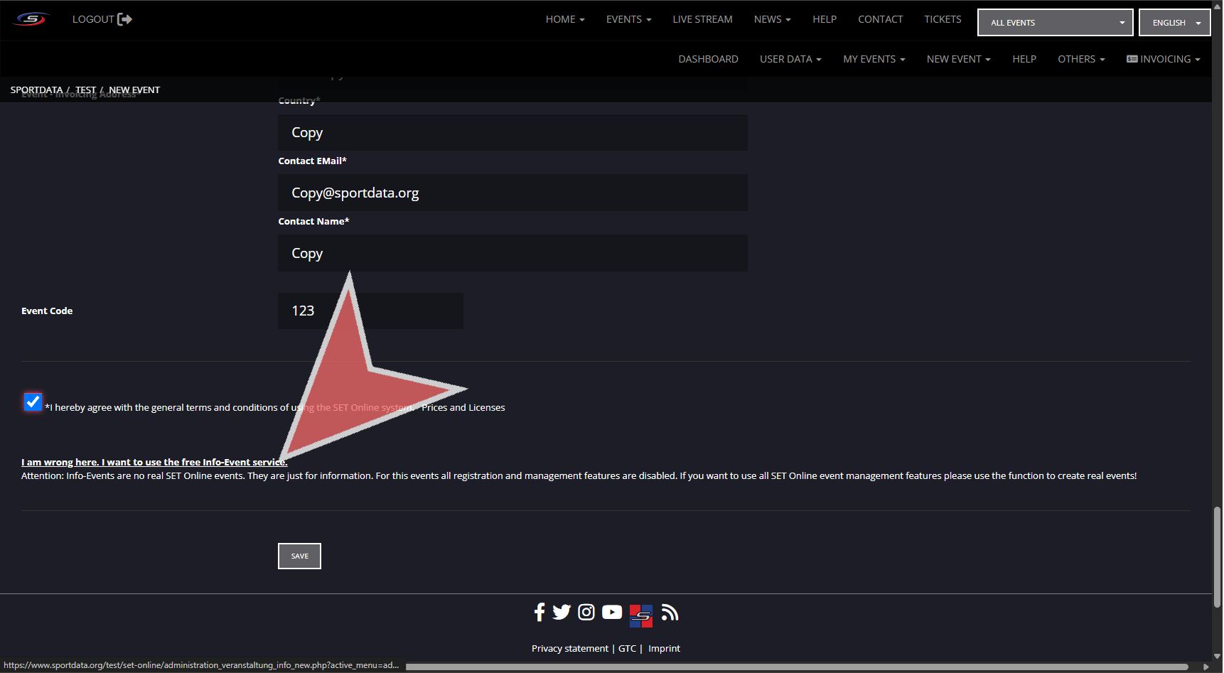This screenshot has width=1224, height=673.
Task: Expand the All Events dropdown
Action: tap(1055, 23)
